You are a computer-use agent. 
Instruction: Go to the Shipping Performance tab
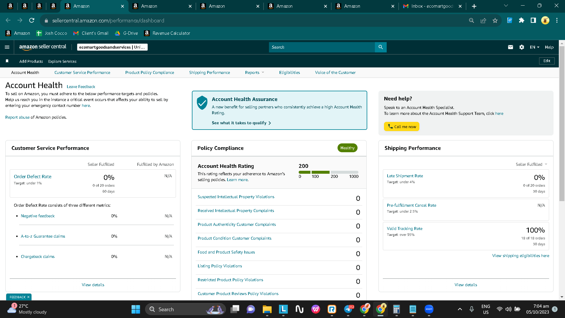coord(210,72)
